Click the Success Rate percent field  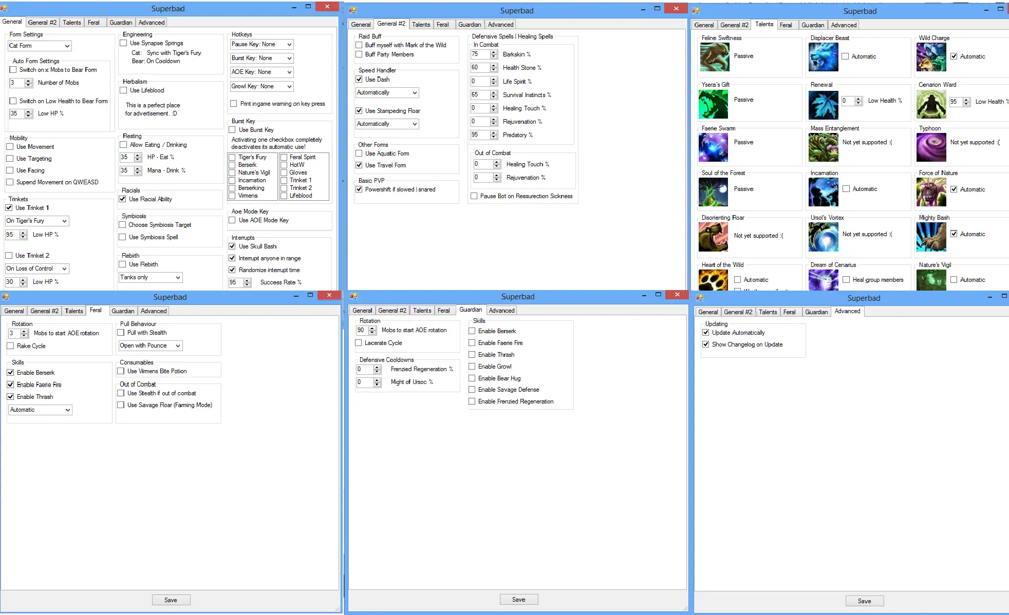pos(235,282)
